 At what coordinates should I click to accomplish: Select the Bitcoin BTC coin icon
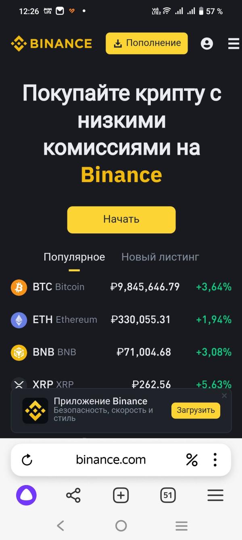coord(19,287)
